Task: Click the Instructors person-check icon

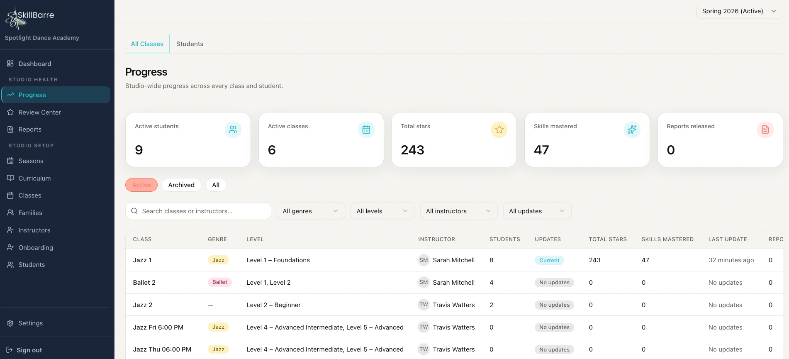Action: [10, 230]
